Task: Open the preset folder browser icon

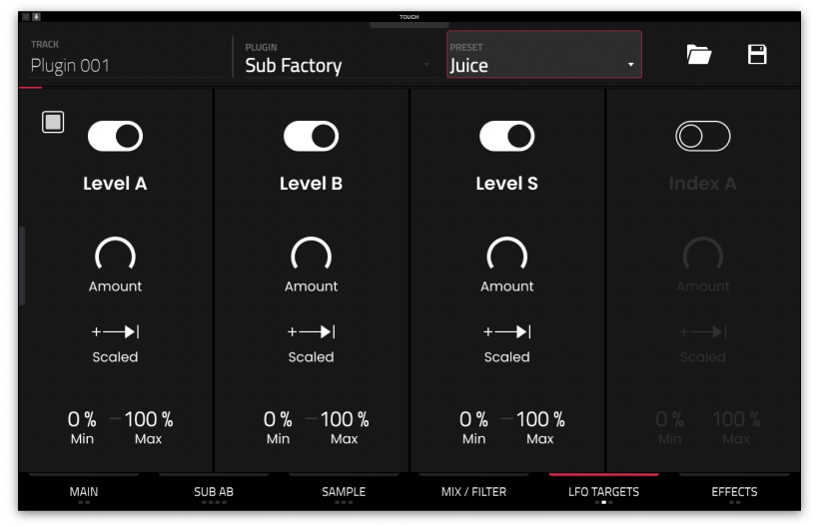Action: 699,55
